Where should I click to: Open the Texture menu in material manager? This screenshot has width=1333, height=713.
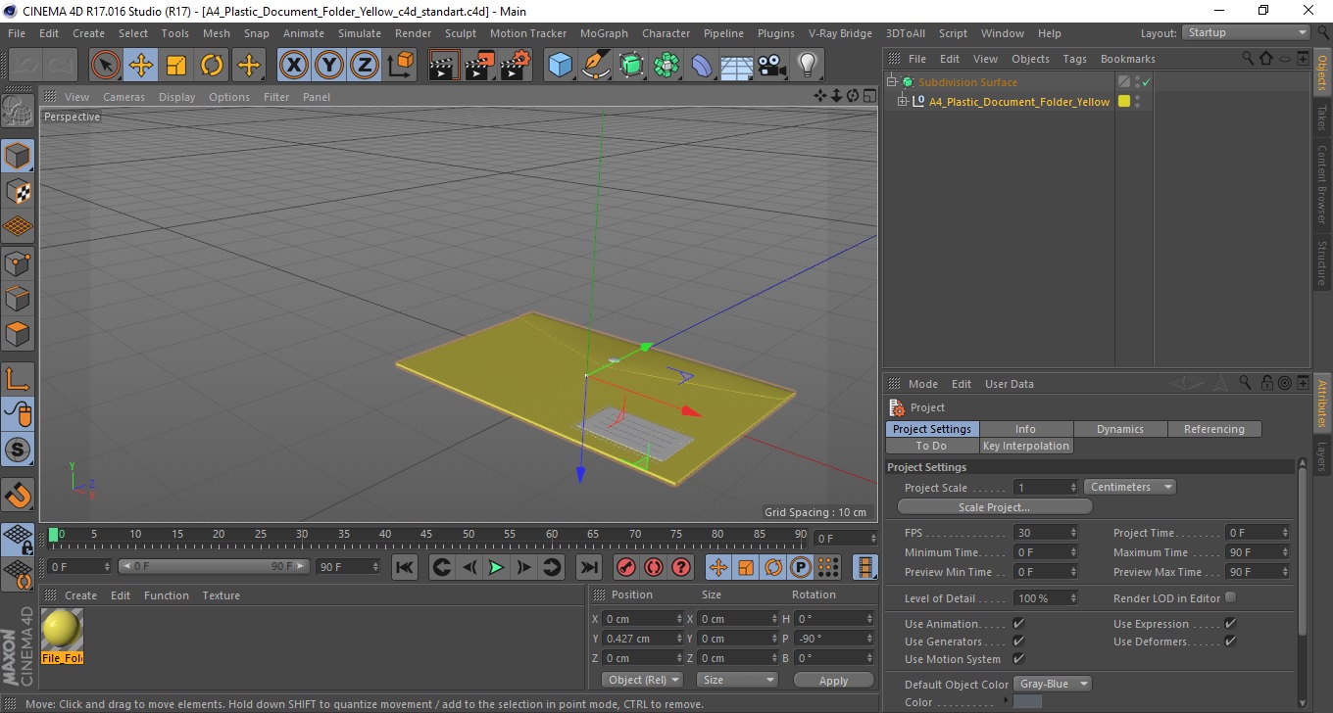pyautogui.click(x=221, y=595)
